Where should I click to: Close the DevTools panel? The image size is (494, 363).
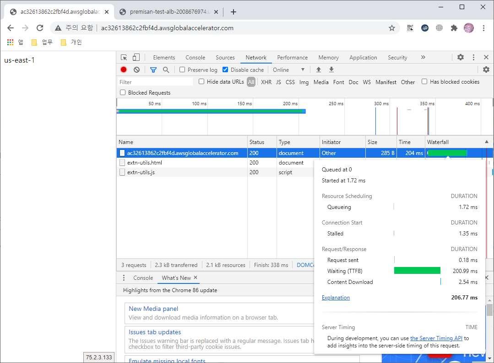coord(486,57)
